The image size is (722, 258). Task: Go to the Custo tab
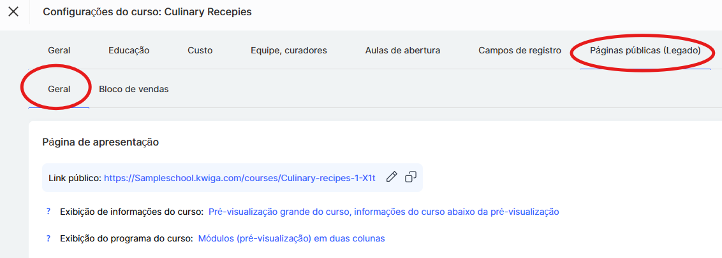click(x=200, y=50)
